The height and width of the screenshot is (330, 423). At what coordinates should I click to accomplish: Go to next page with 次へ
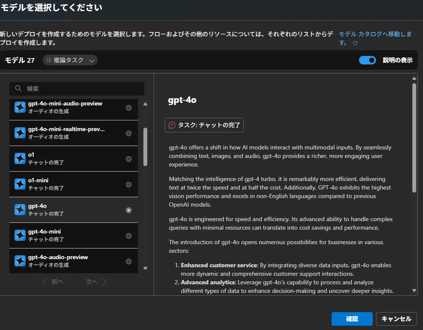pyautogui.click(x=96, y=282)
